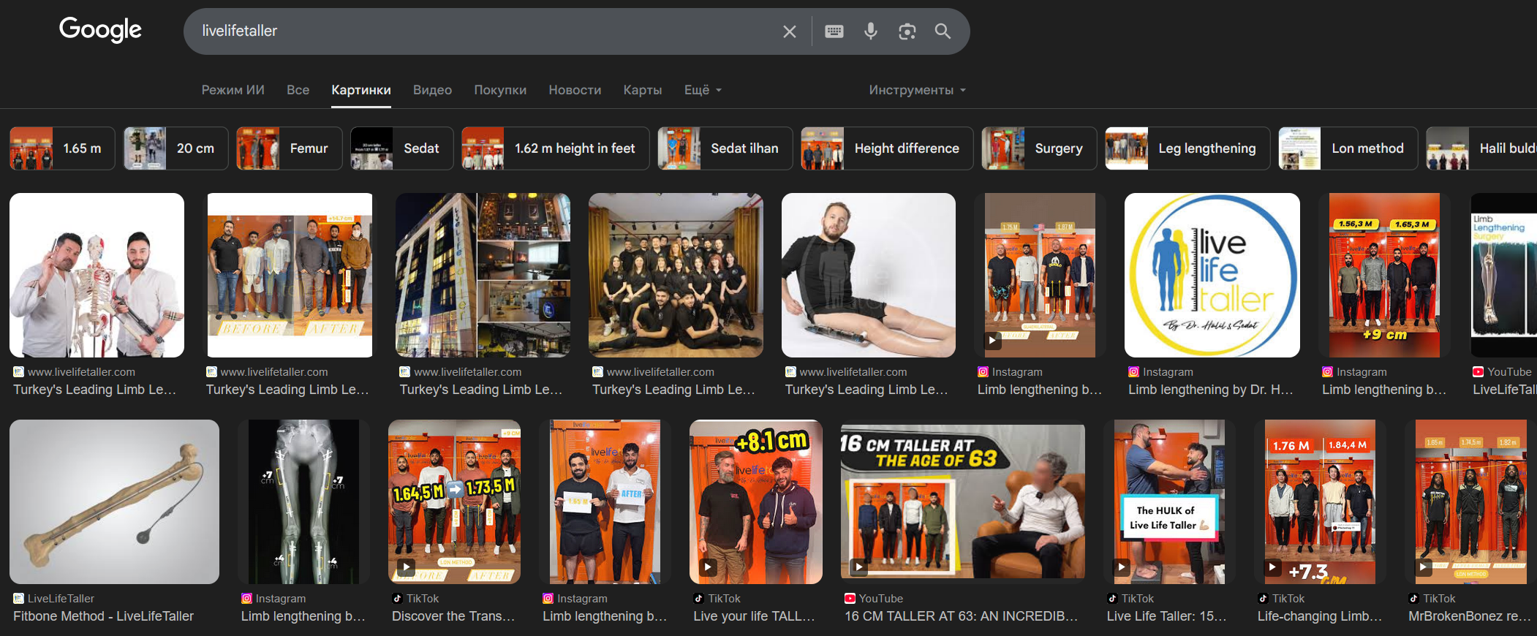Open Limb lengthening by Dr. H… Instagram link
The width and height of the screenshot is (1537, 636).
point(1211,390)
